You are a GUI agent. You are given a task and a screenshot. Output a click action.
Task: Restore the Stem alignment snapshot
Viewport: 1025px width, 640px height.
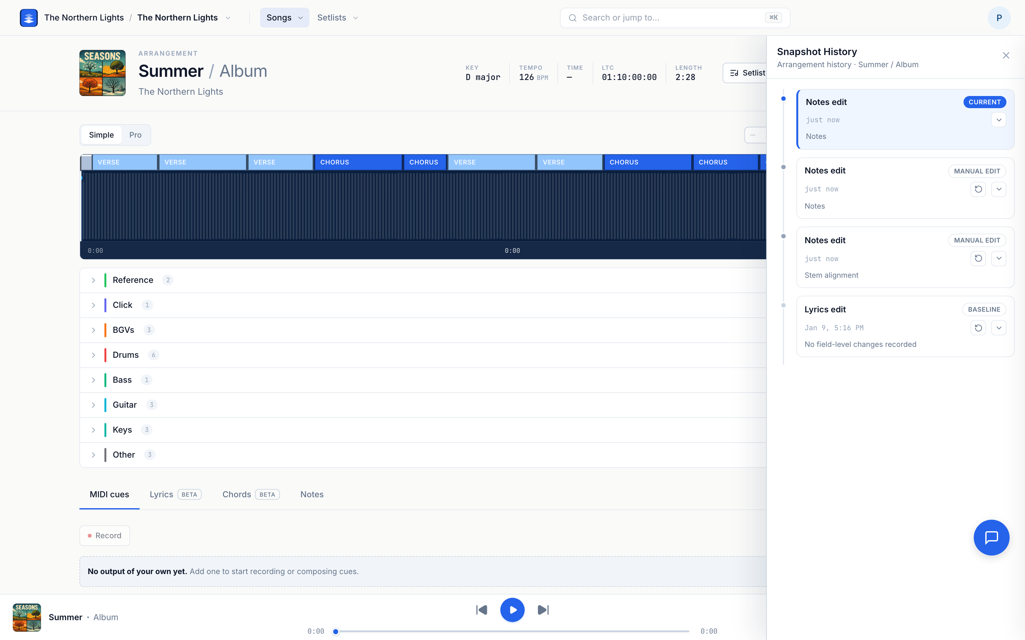[x=978, y=258]
